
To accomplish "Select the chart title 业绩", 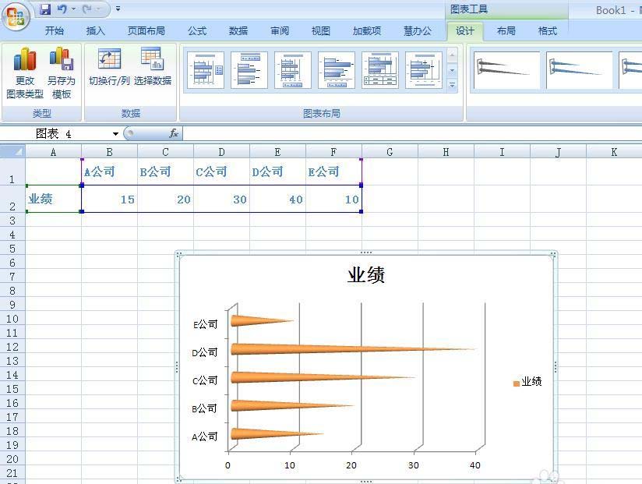I will [x=365, y=275].
